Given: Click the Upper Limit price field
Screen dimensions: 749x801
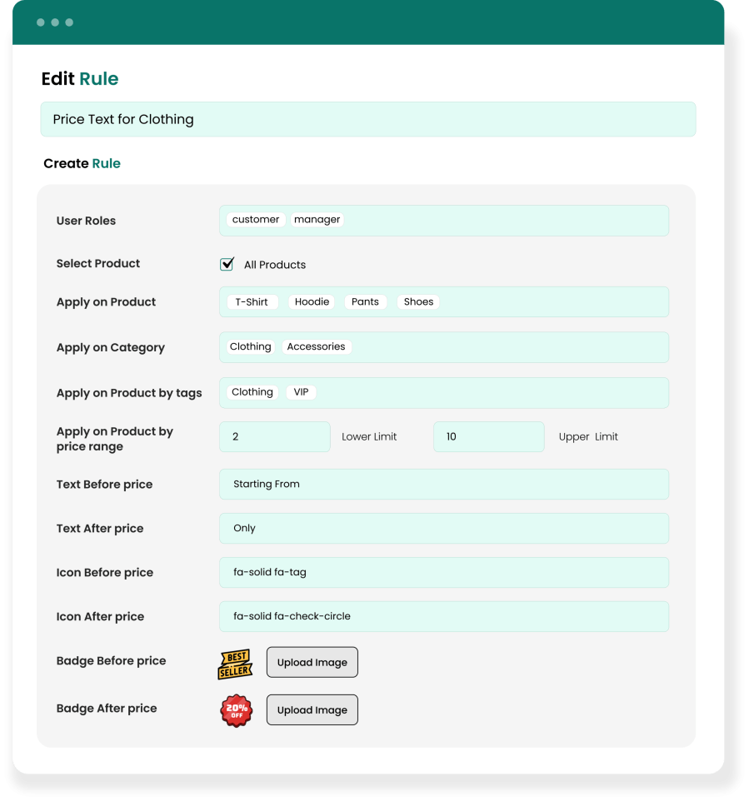Looking at the screenshot, I should (489, 437).
